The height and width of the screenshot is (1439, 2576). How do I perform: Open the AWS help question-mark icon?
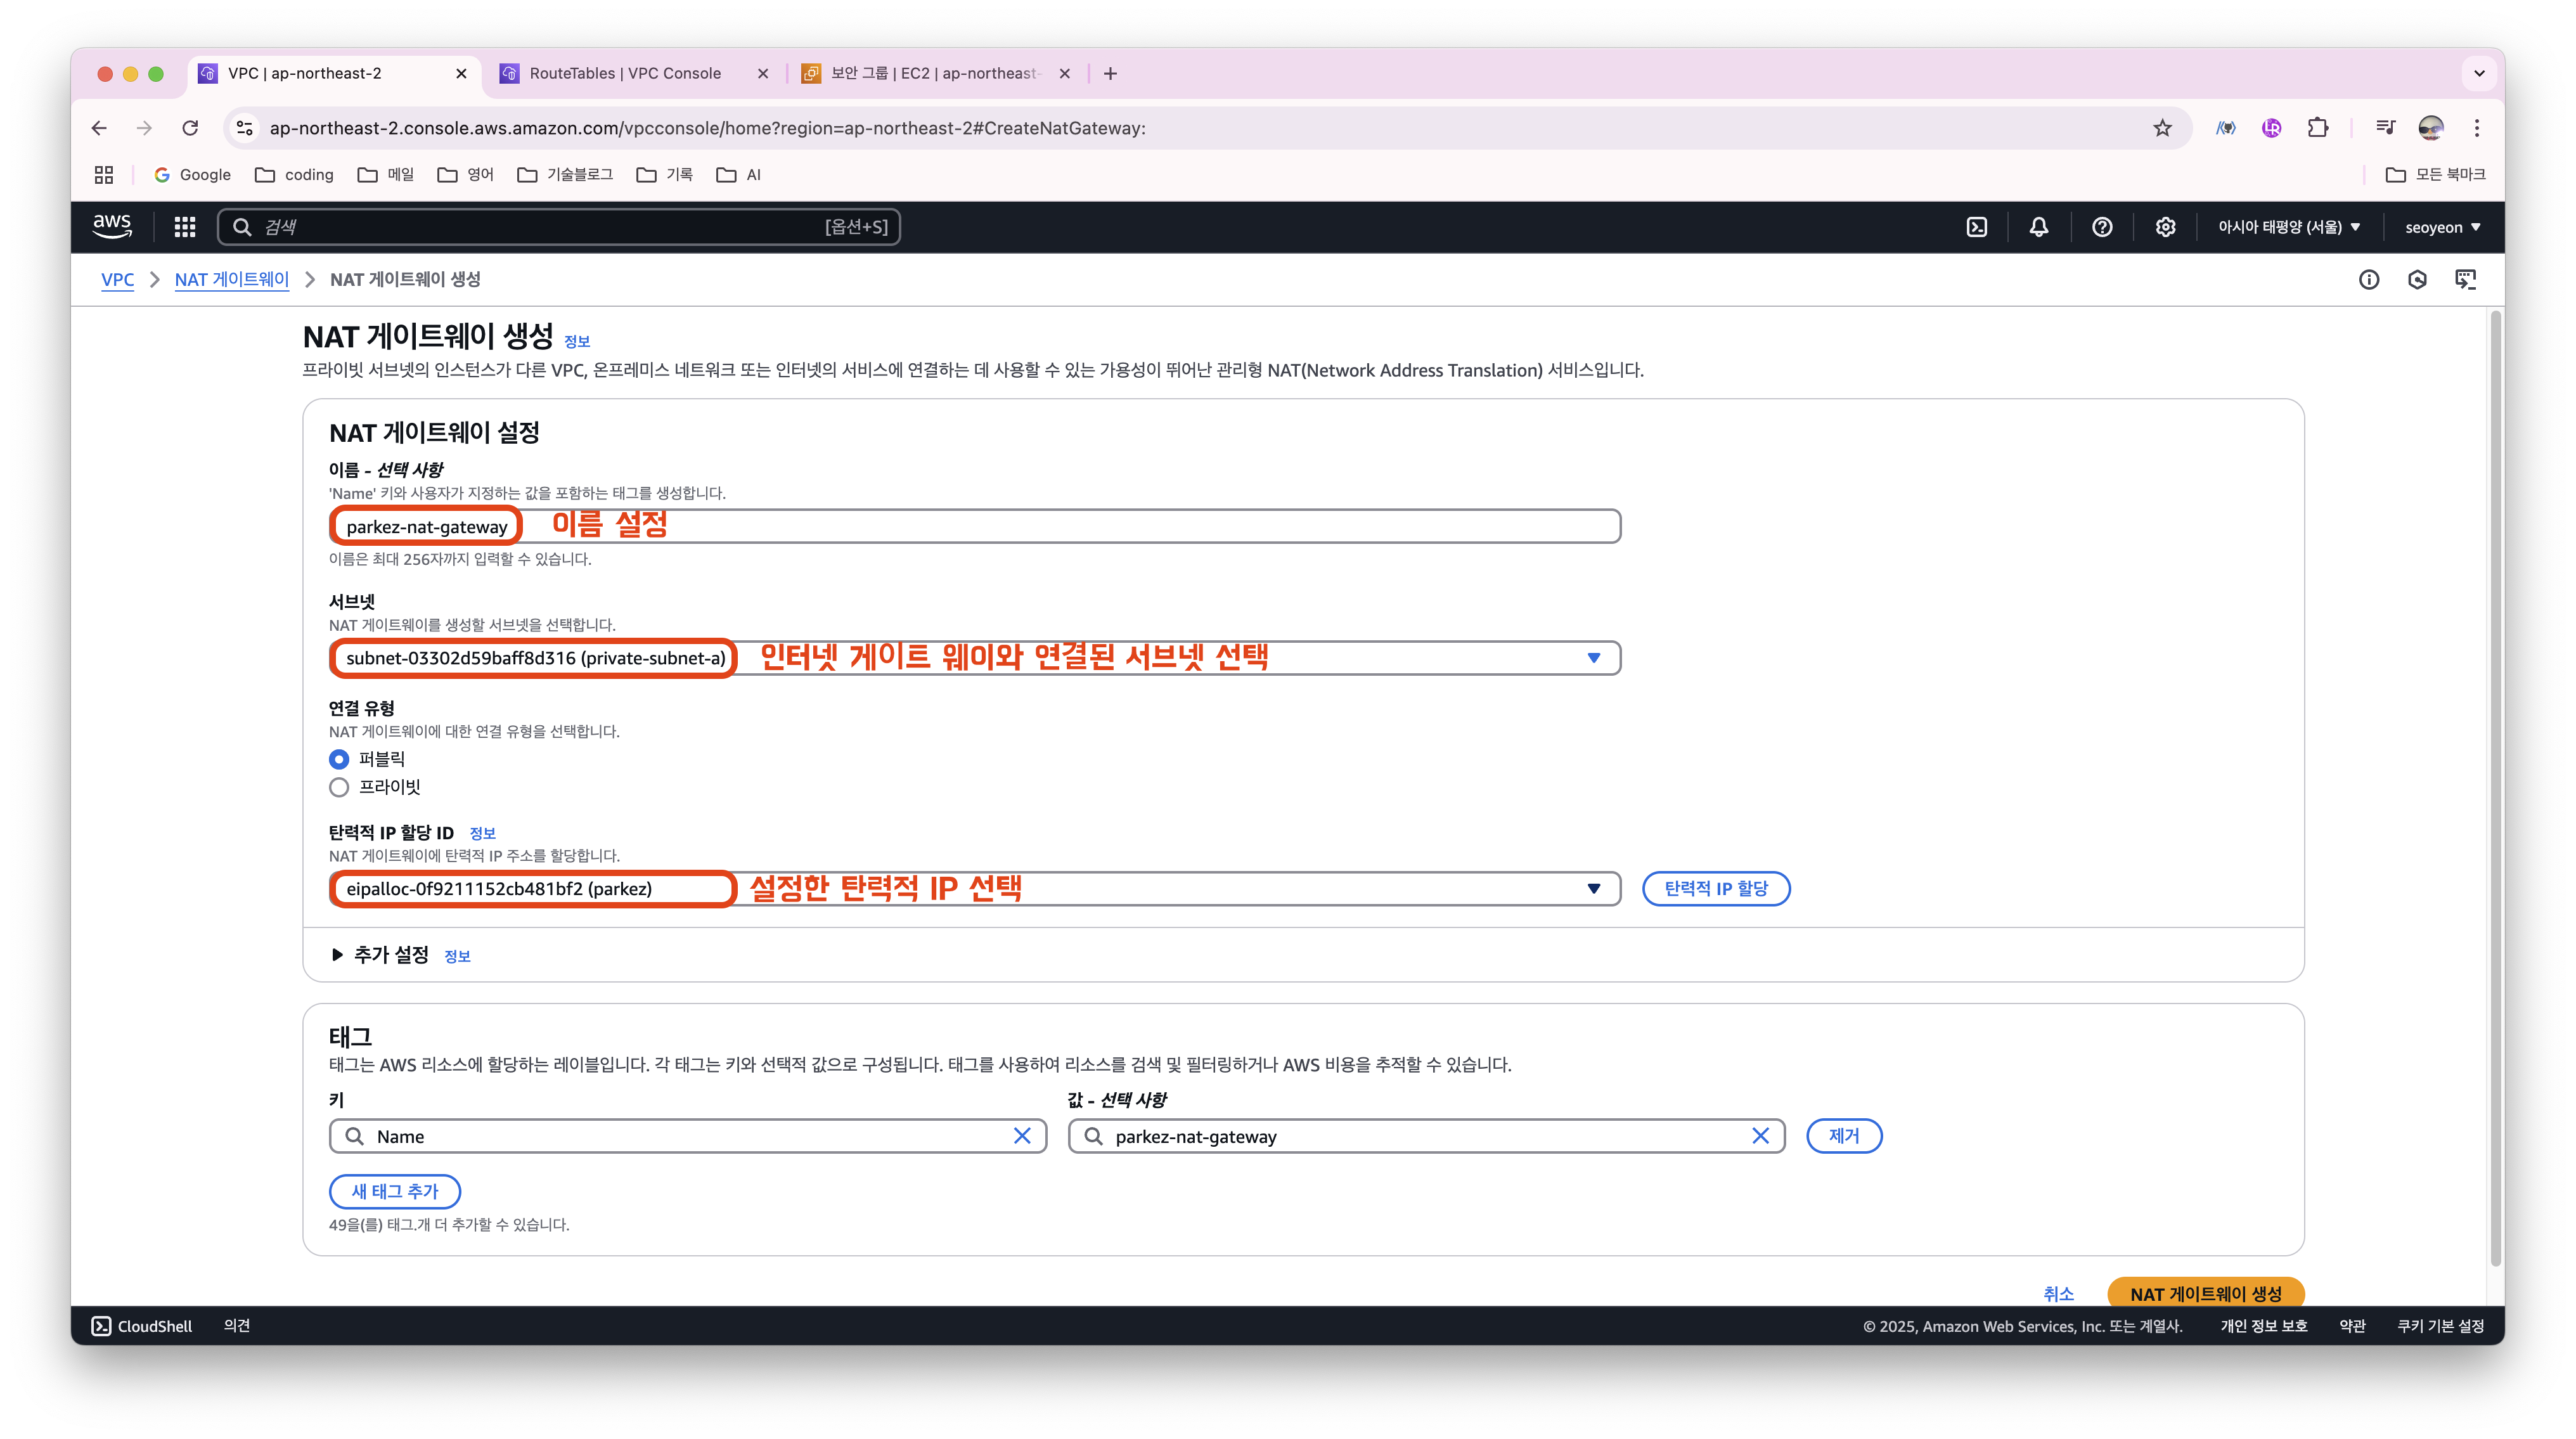point(2102,227)
